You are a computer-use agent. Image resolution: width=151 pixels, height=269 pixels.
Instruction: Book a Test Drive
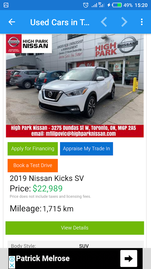click(x=33, y=165)
